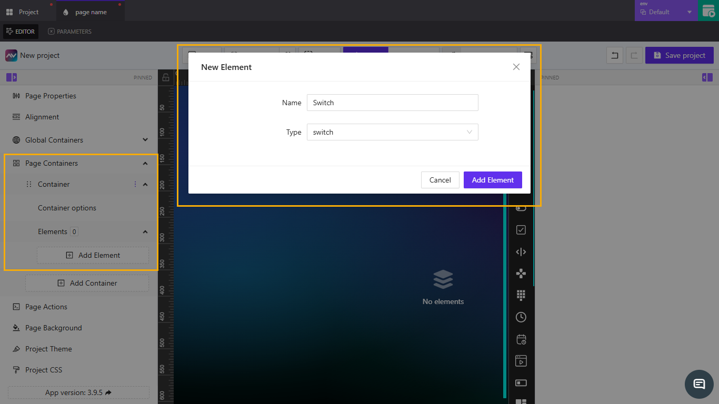The image size is (719, 404).
Task: Open the Container three-dot options menu
Action: (136, 184)
